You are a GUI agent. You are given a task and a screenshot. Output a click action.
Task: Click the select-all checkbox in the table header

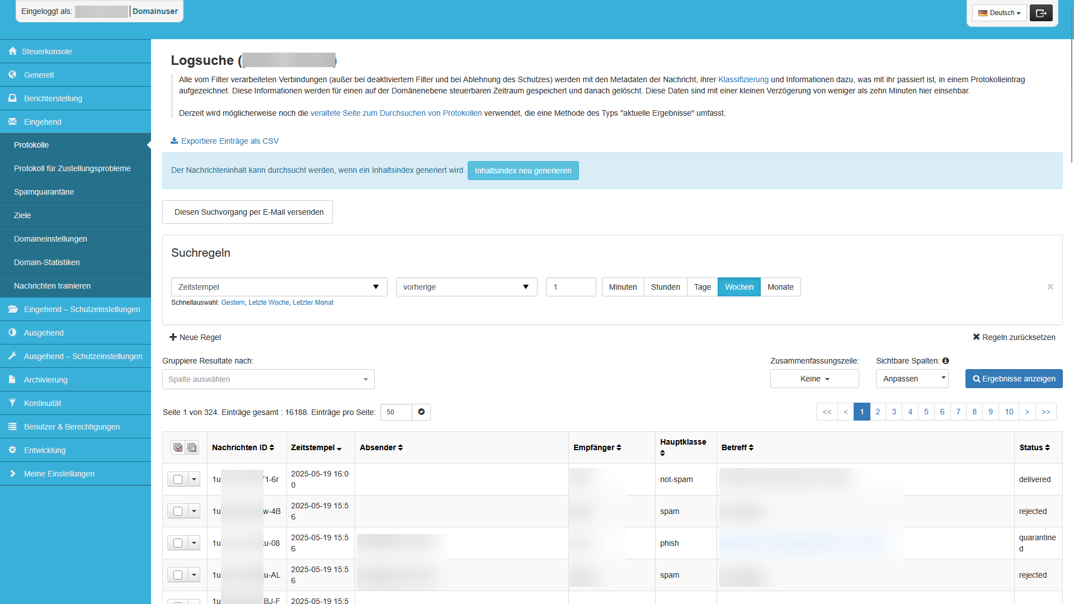[178, 447]
